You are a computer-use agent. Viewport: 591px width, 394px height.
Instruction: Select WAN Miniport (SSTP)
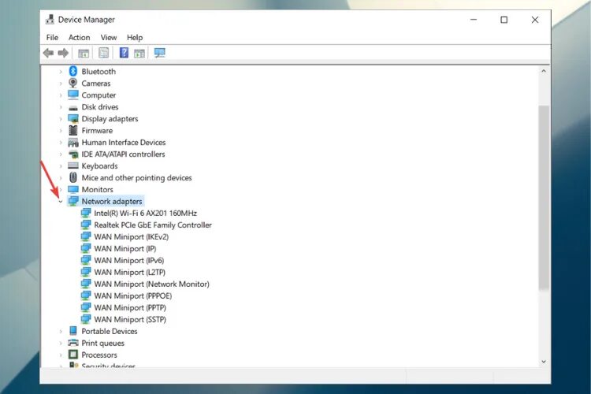coord(130,319)
